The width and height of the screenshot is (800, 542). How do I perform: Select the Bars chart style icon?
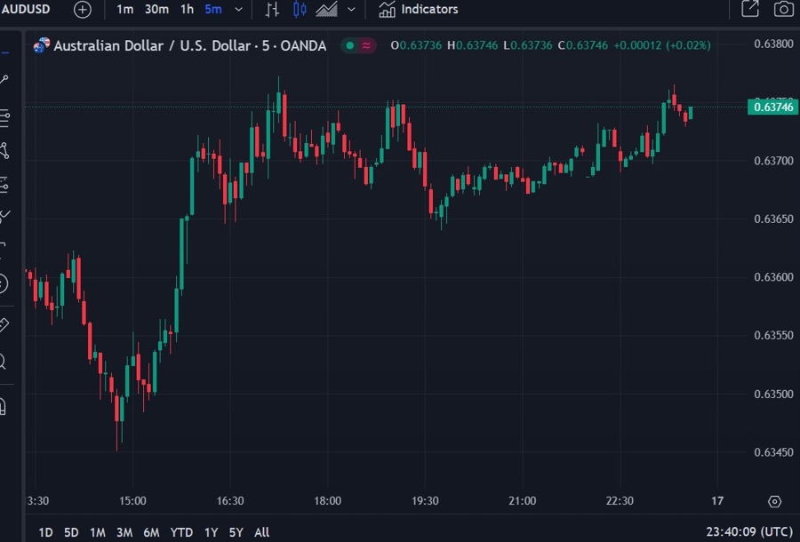273,9
